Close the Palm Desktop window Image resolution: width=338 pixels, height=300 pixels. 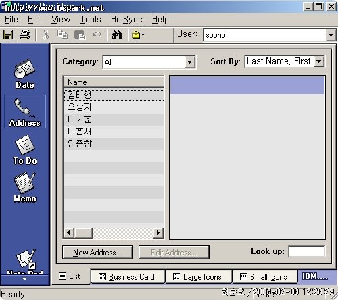[331, 7]
